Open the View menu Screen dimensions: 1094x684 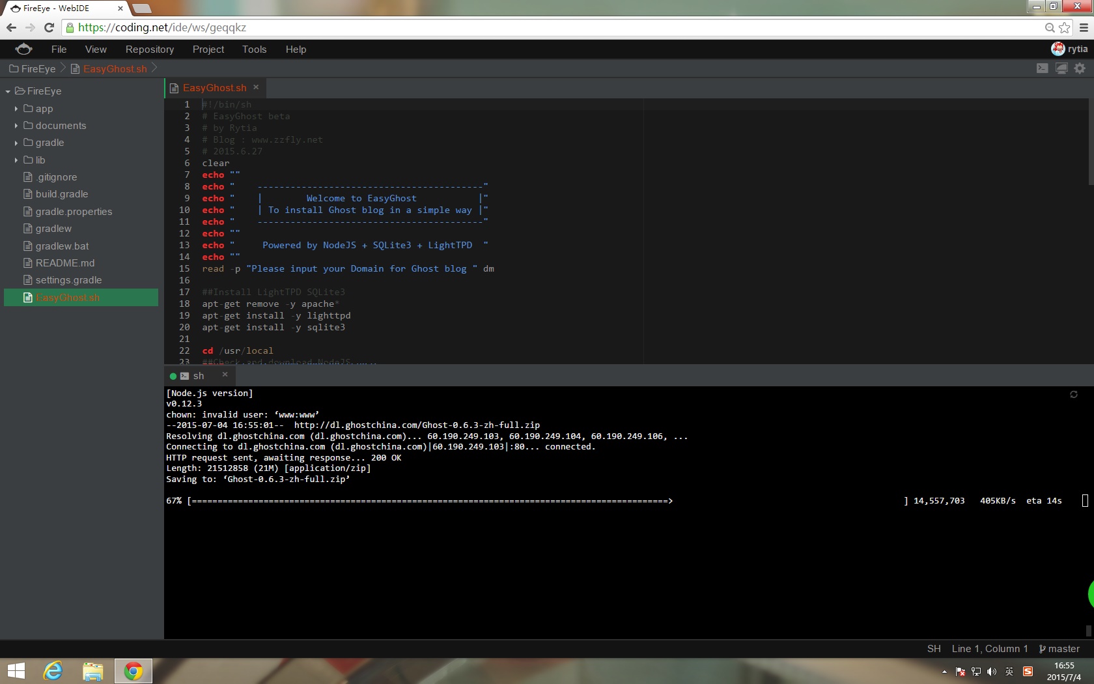click(96, 50)
